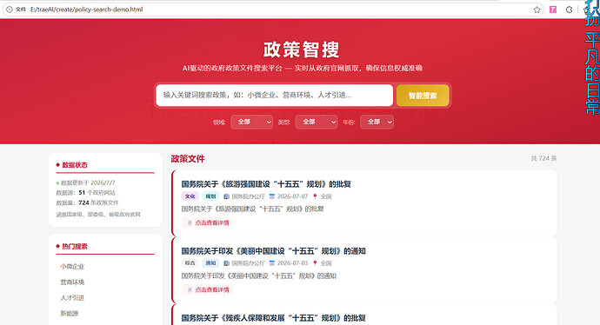
Task: Open 旅游强国建设 policy title
Action: [x=266, y=184]
